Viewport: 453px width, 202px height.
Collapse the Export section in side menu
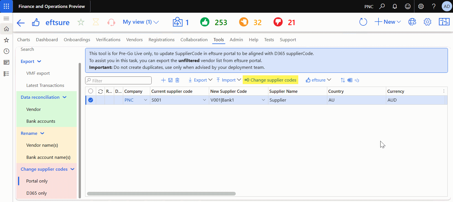coord(39,62)
